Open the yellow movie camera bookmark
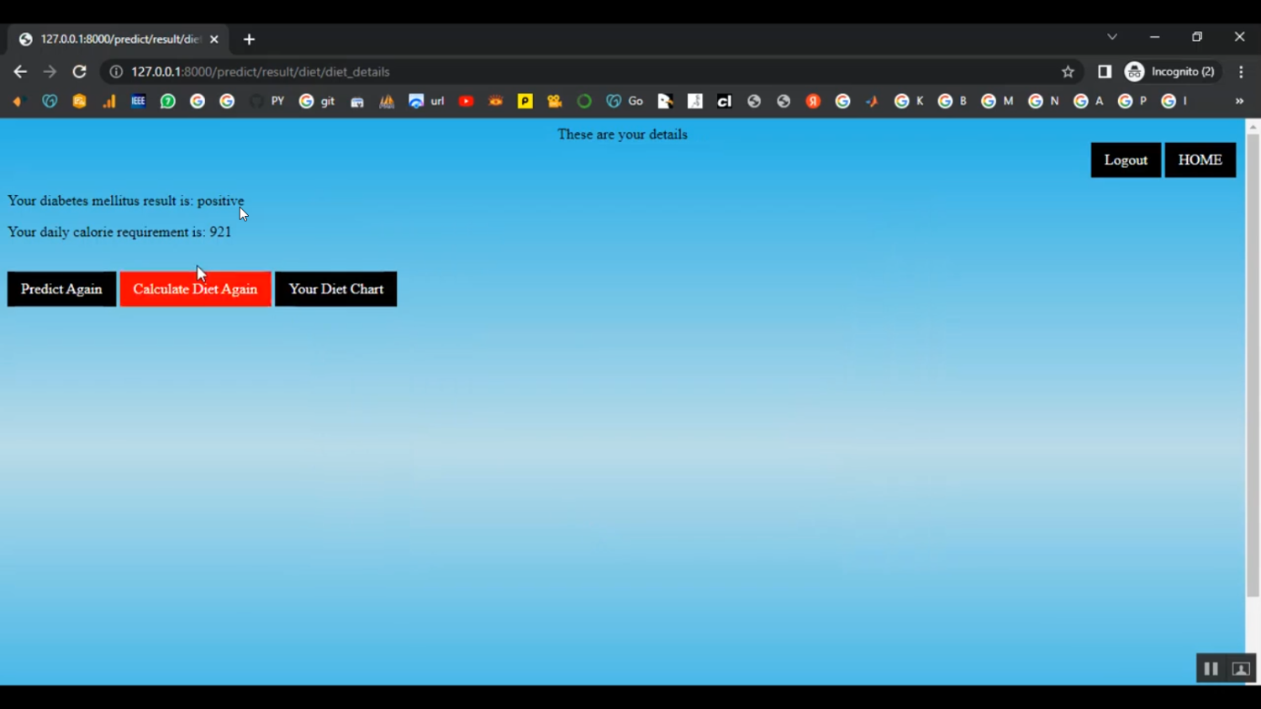Screen dimensions: 1261x709 tap(555, 102)
